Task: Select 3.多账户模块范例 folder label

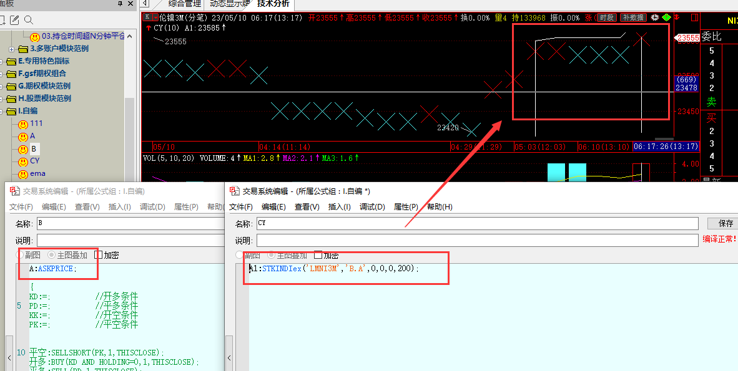Action: pyautogui.click(x=59, y=49)
